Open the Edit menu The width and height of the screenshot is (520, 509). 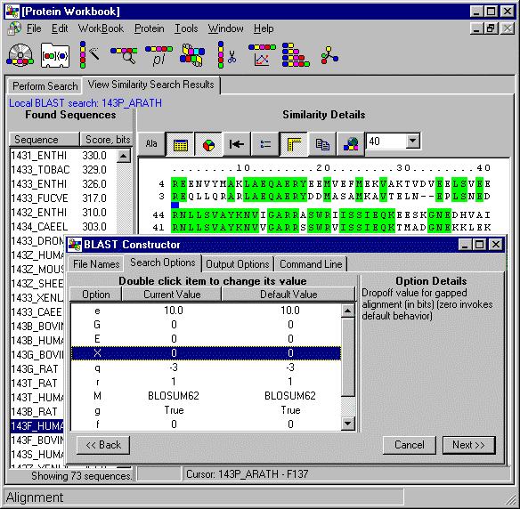click(x=60, y=28)
